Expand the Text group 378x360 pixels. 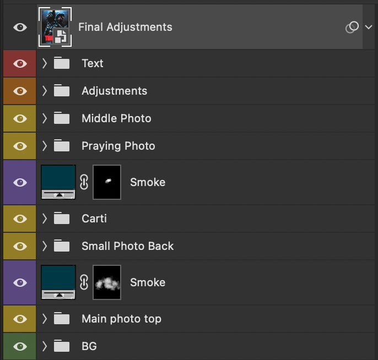click(x=45, y=63)
